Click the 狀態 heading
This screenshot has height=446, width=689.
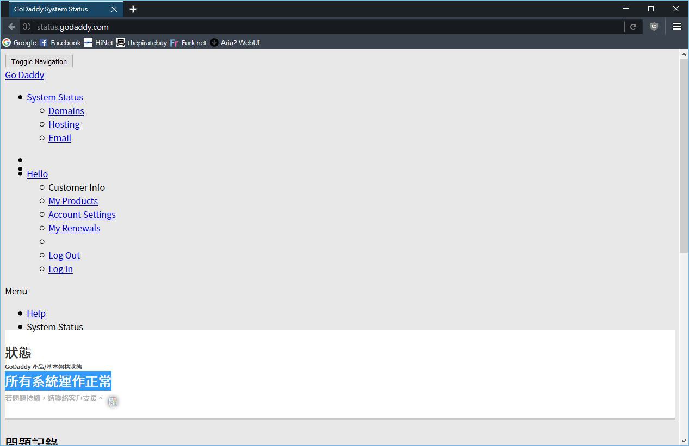[x=18, y=353]
